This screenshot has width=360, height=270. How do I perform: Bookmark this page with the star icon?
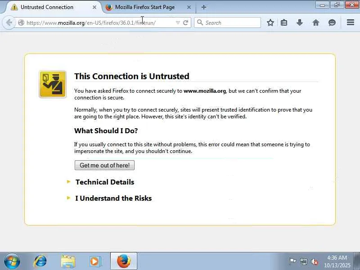[x=270, y=22]
